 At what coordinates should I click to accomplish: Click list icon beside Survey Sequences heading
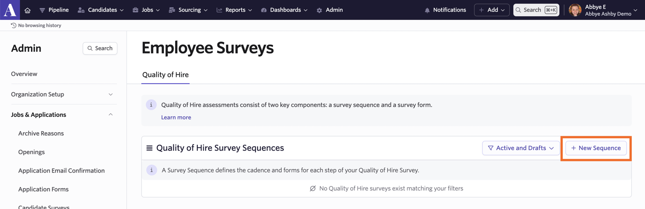click(x=149, y=148)
